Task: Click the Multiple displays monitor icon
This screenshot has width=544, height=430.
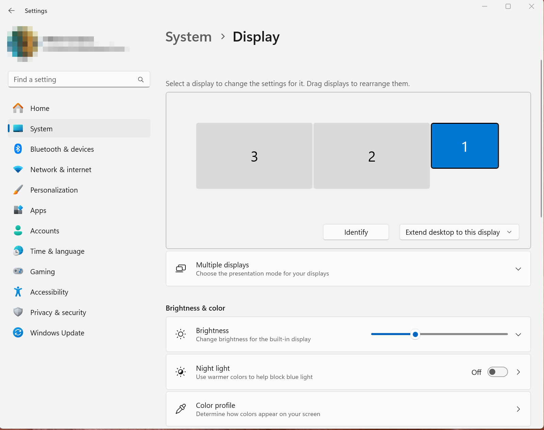Action: click(x=181, y=269)
